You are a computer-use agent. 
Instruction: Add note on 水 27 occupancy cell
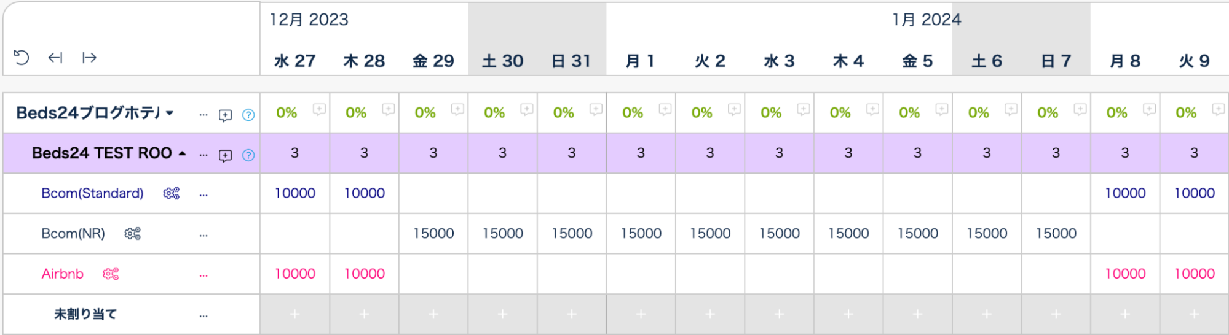point(319,109)
